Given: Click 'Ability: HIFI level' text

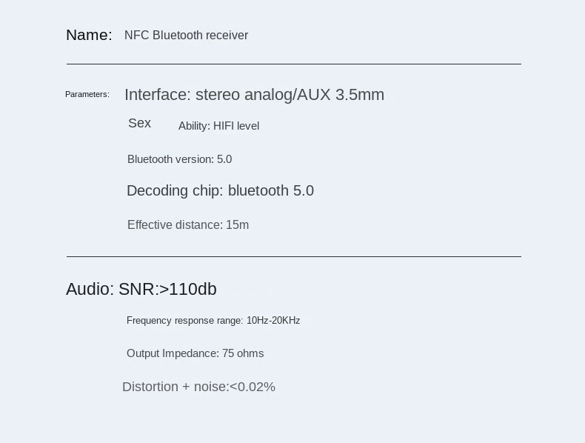Looking at the screenshot, I should click(218, 126).
